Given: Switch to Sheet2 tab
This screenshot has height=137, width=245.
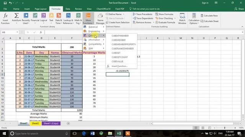Looking at the screenshot, I should pyautogui.click(x=35, y=123).
